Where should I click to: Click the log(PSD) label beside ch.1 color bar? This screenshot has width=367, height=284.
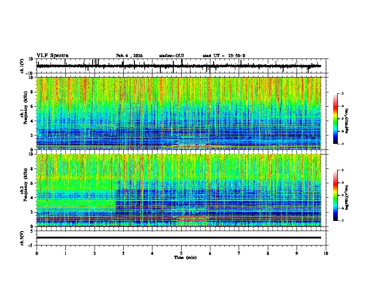(347, 121)
